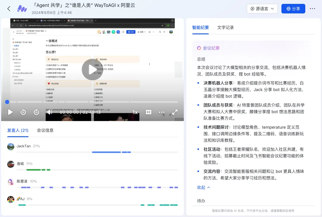322x217 pixels.
Task: Click JackTan's "21%" speaking share
Action: pos(37,146)
